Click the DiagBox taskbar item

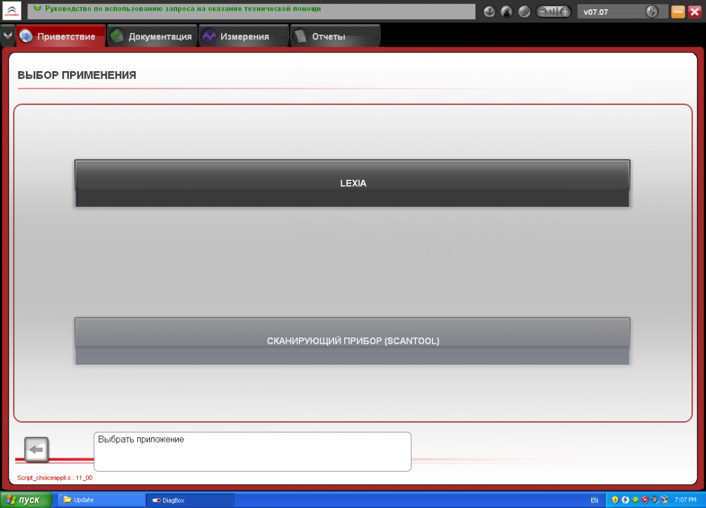point(190,500)
